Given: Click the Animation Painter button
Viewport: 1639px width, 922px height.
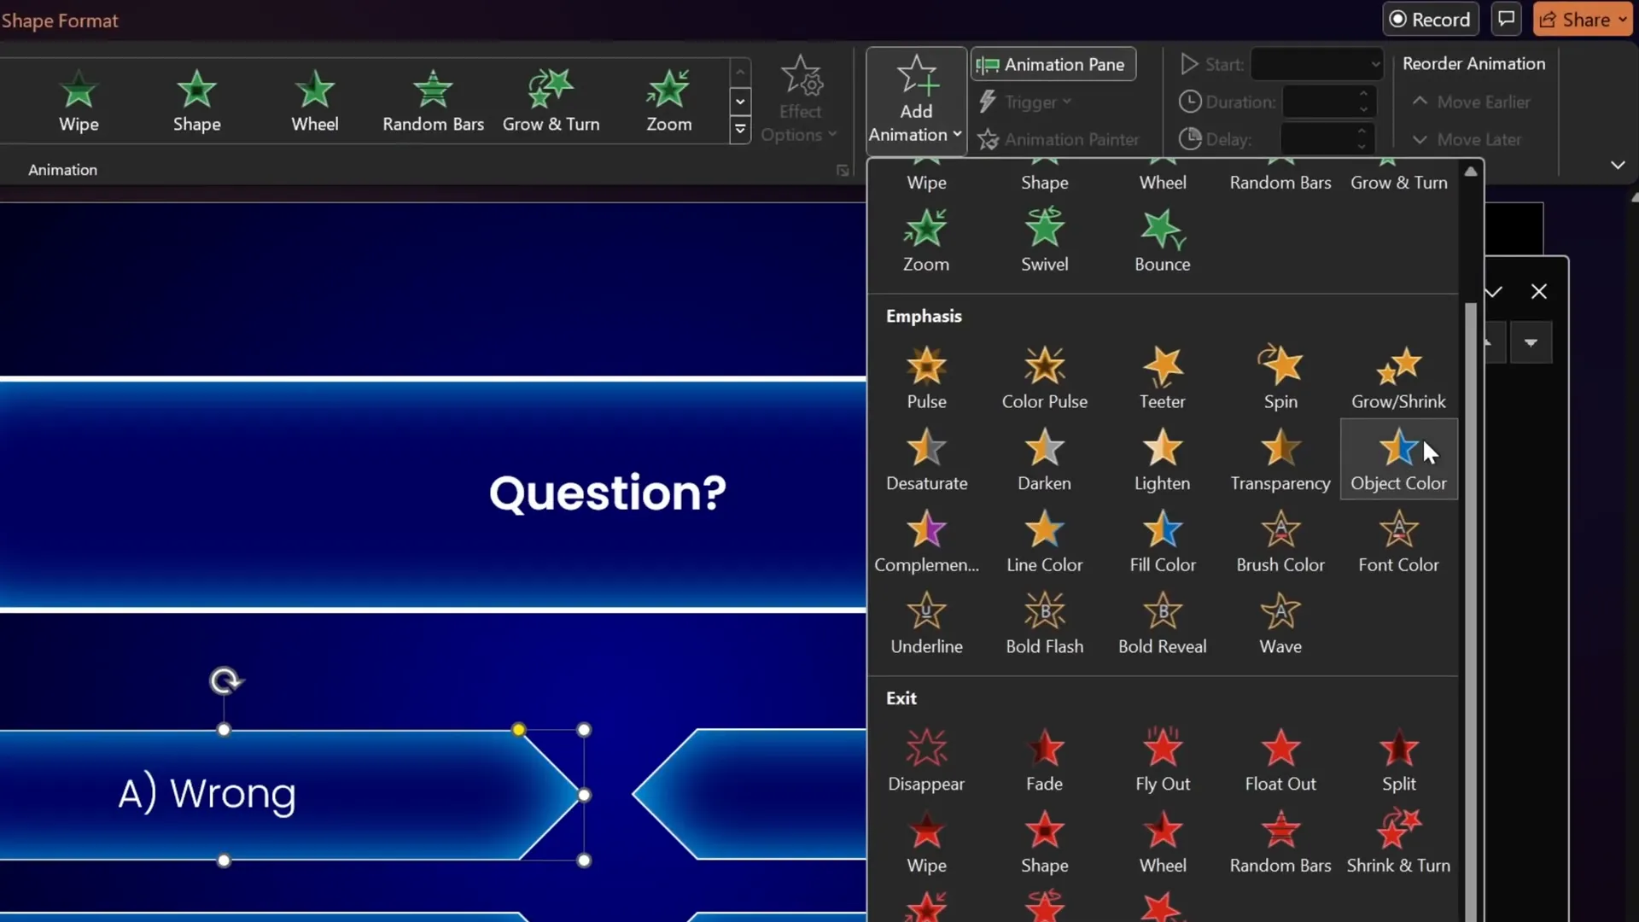Looking at the screenshot, I should click(x=1058, y=139).
